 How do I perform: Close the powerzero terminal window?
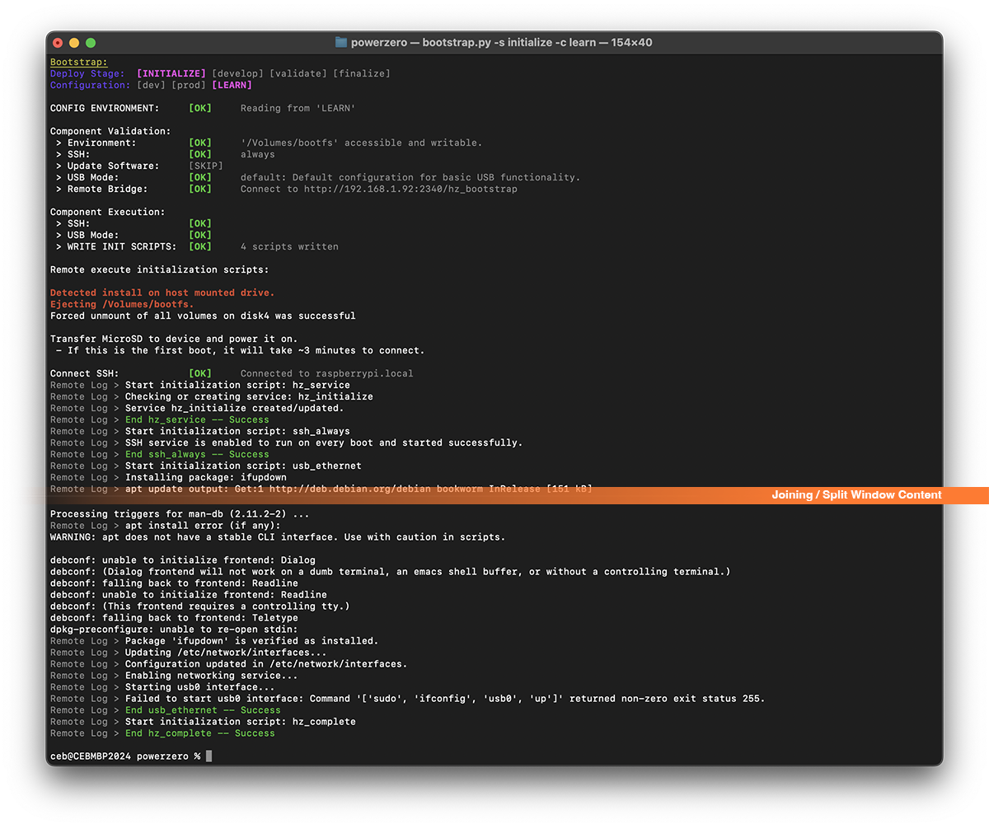(x=58, y=42)
